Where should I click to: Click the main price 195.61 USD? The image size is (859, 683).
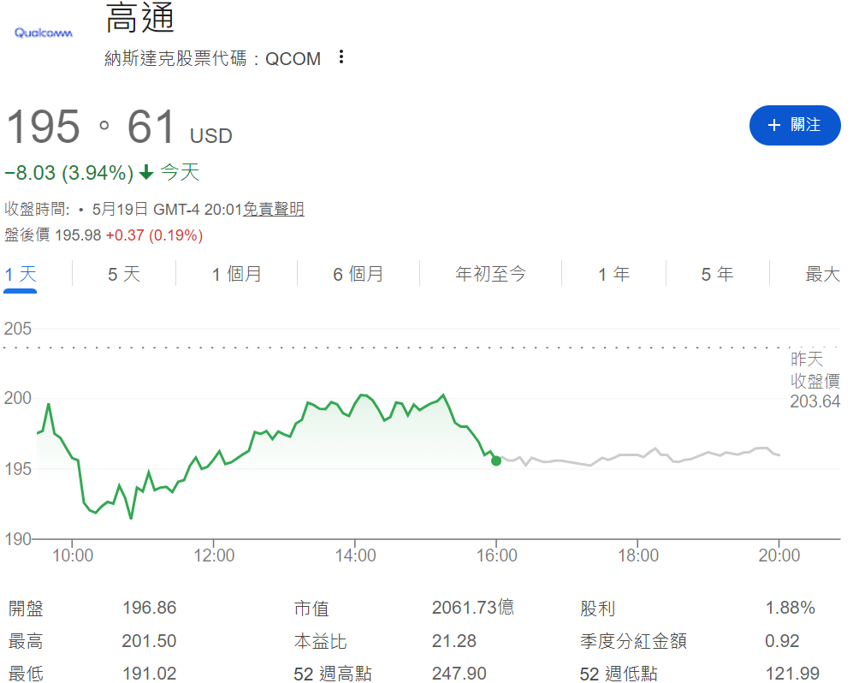coord(119,127)
